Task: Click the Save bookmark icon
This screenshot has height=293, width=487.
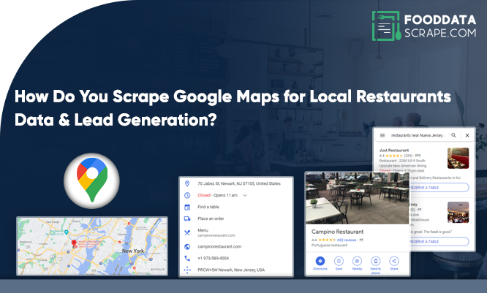Action: tap(339, 261)
